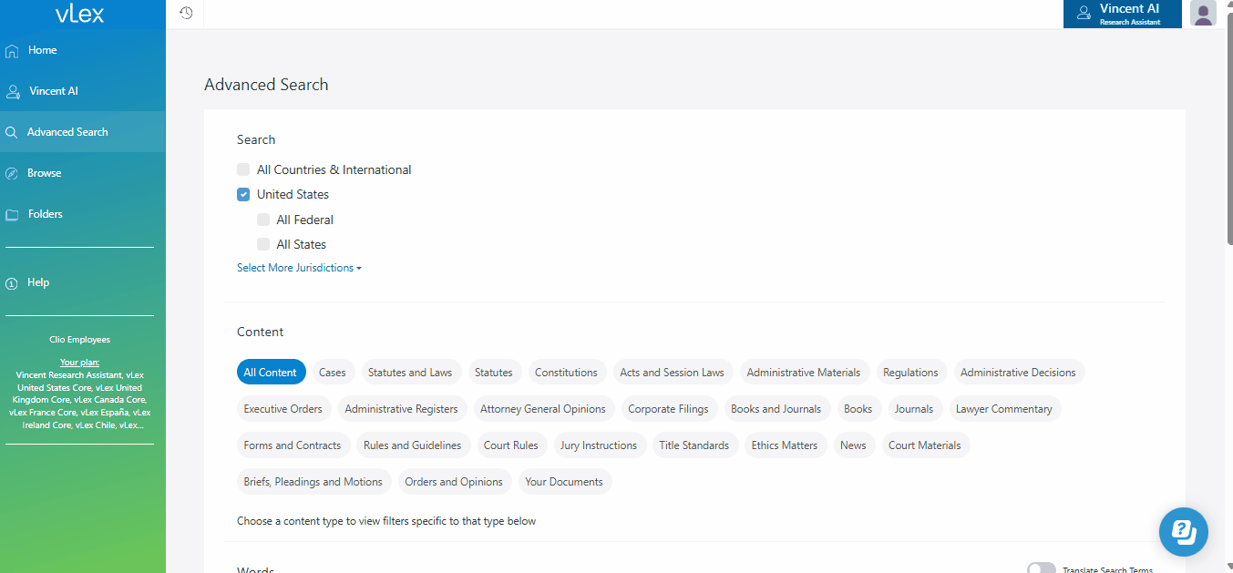This screenshot has width=1233, height=573.
Task: Open the user profile avatar
Action: coord(1203,14)
